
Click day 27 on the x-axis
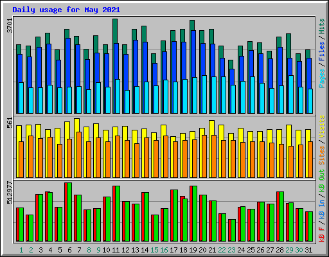tap(270, 250)
